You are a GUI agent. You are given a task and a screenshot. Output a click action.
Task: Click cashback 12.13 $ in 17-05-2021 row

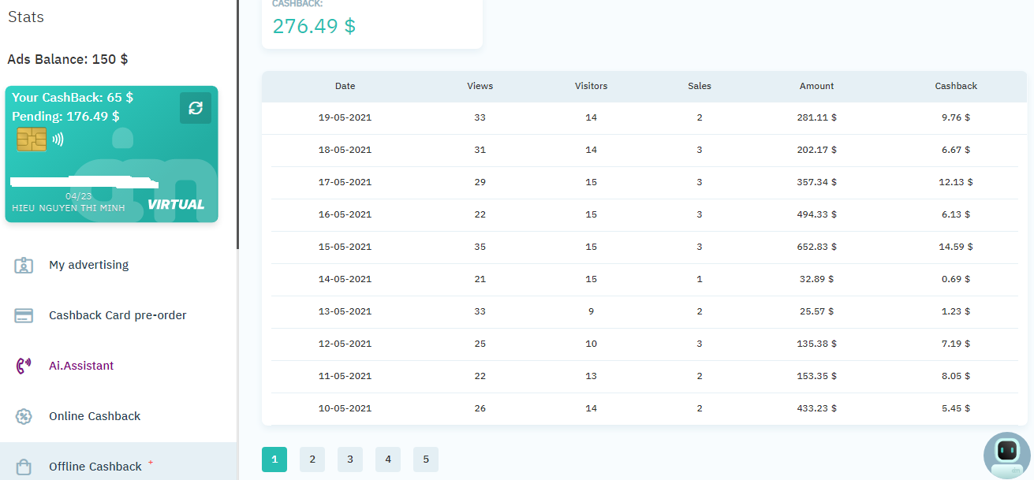(x=956, y=182)
